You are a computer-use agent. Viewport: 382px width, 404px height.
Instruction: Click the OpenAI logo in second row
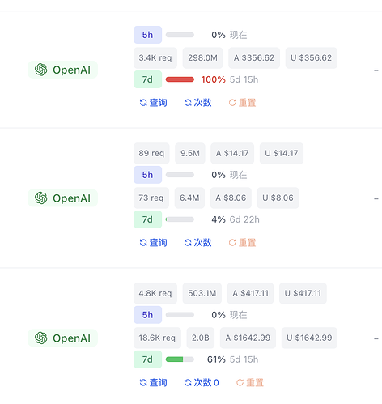(40, 198)
